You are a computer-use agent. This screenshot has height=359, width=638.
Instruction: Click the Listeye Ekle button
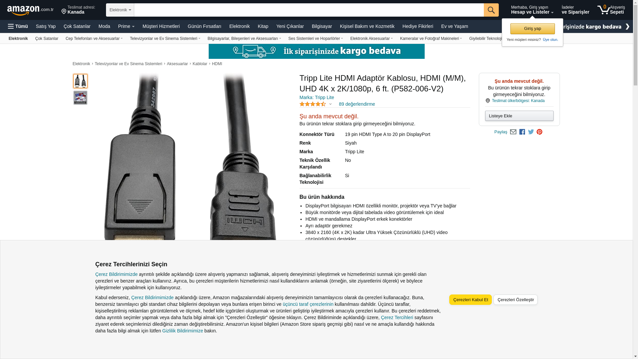click(x=519, y=116)
